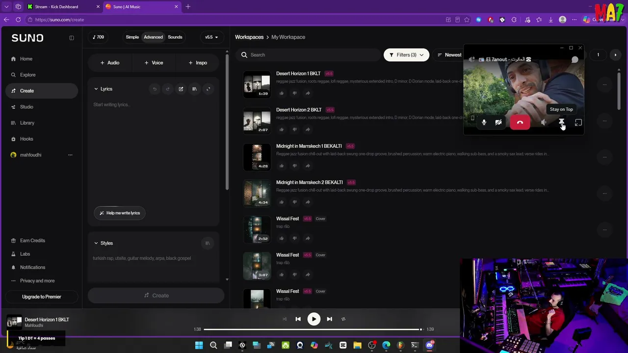Skip to next track in player
The height and width of the screenshot is (353, 628).
click(x=329, y=319)
